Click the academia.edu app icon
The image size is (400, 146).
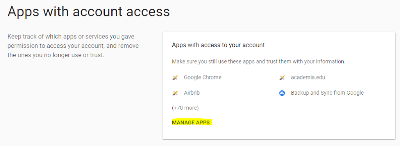tap(282, 77)
